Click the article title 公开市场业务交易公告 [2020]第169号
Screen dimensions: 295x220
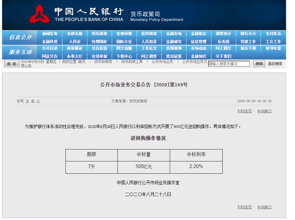coord(144,85)
